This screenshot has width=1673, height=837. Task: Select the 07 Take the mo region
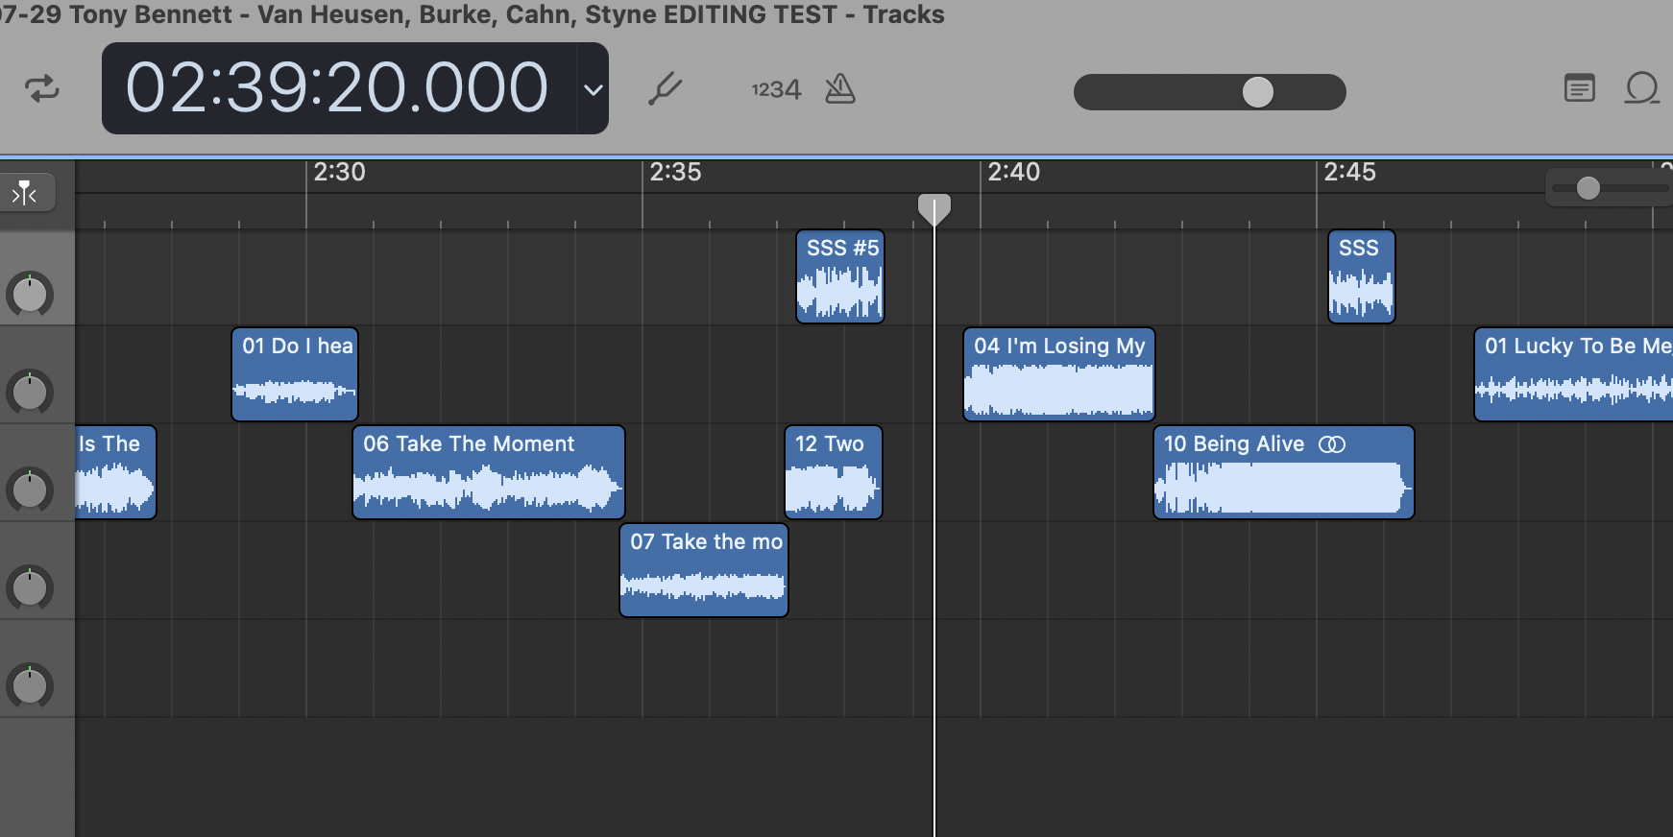point(704,570)
